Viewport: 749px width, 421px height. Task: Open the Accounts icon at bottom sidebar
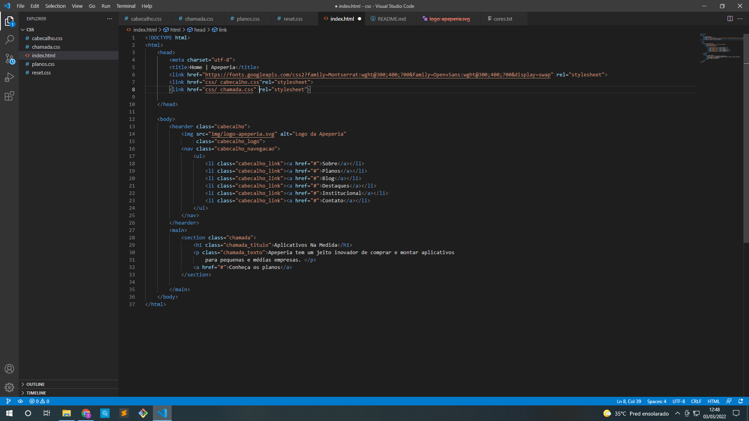9,369
